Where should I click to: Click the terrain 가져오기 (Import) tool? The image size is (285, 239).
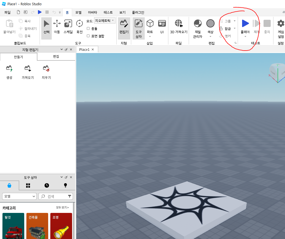coord(28,72)
